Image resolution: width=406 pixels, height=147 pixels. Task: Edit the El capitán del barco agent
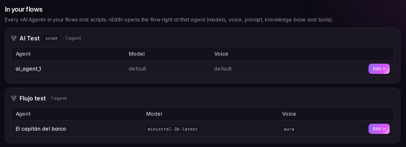[379, 129]
